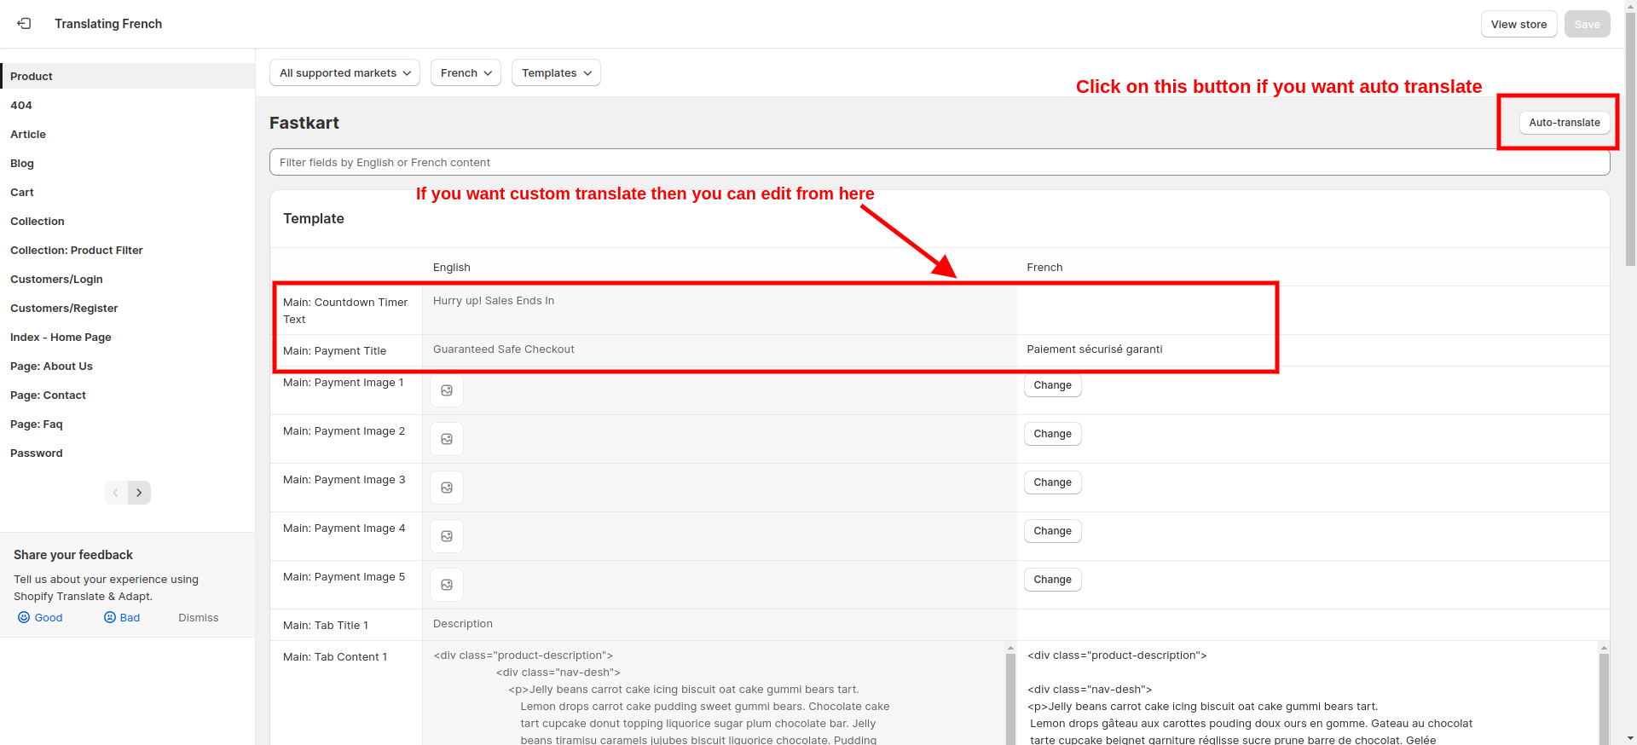Select Index - Home Page in sidebar
This screenshot has width=1637, height=745.
[x=128, y=337]
